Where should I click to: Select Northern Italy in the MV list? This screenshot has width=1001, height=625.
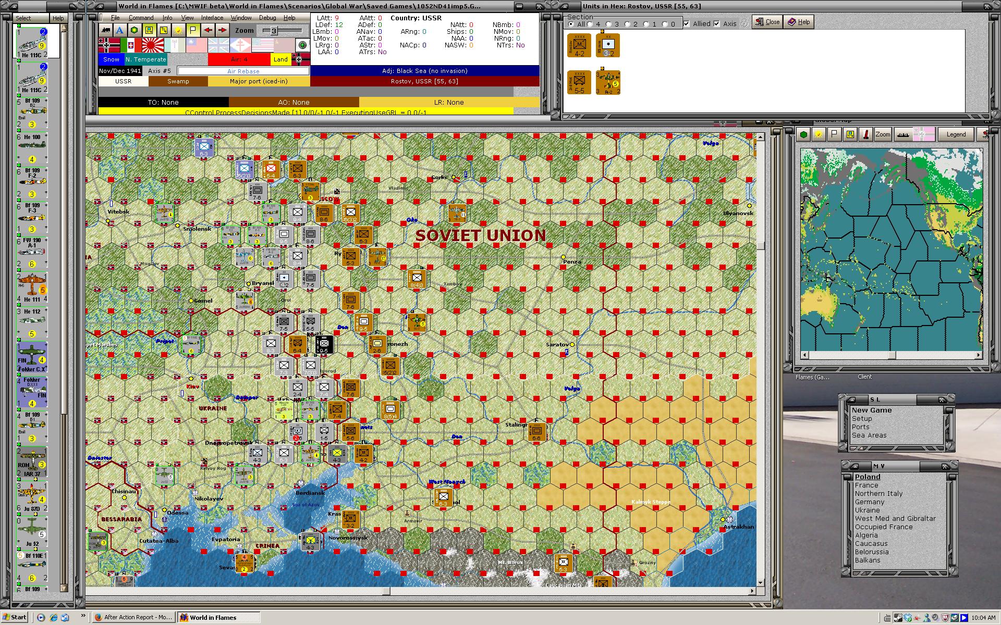click(878, 494)
